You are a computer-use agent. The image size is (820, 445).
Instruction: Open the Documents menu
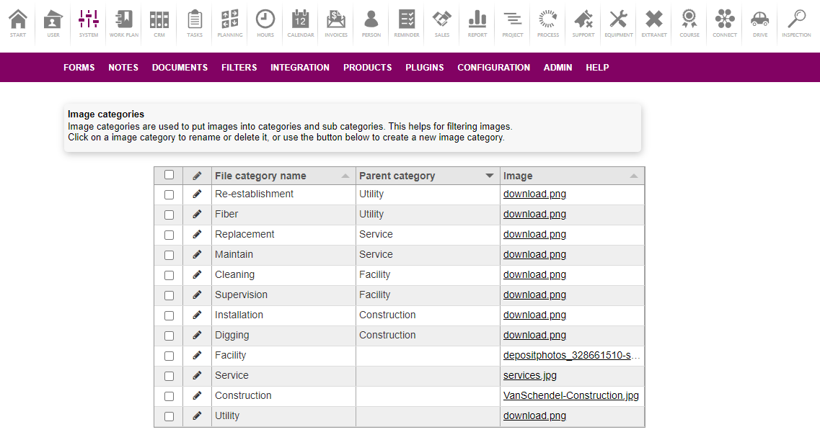tap(180, 68)
